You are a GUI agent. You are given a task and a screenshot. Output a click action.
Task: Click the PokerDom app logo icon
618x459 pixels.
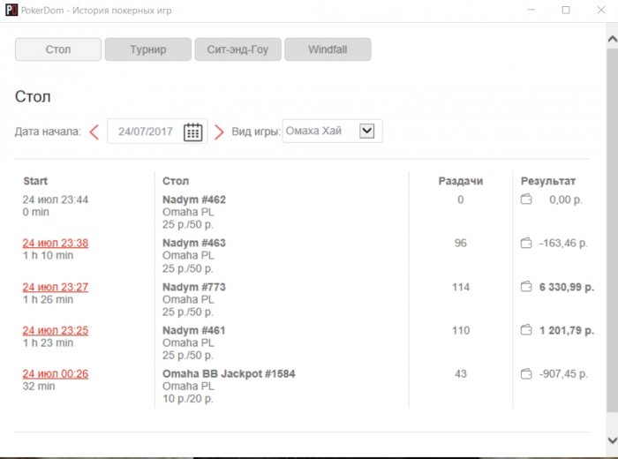[x=11, y=10]
